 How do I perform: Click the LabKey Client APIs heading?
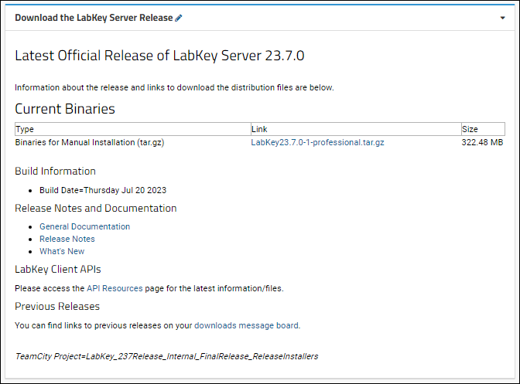[58, 270]
